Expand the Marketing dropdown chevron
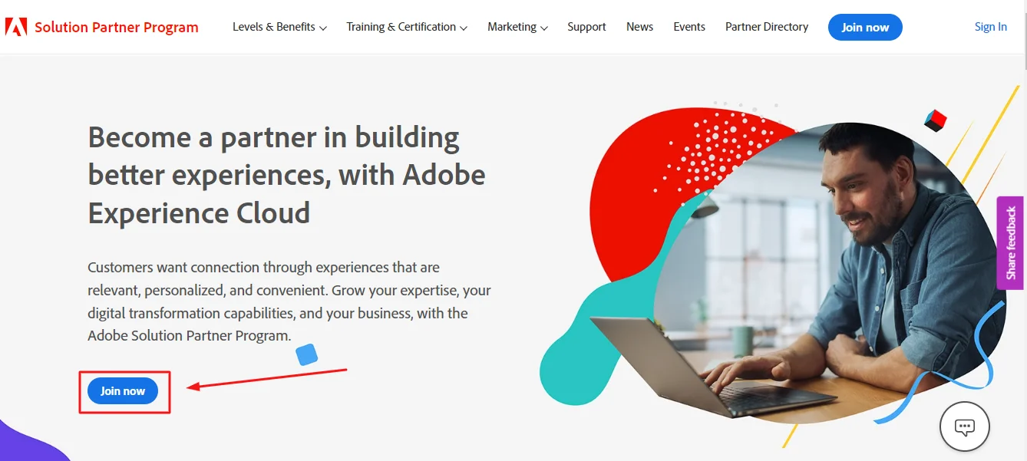The width and height of the screenshot is (1027, 461). click(544, 28)
